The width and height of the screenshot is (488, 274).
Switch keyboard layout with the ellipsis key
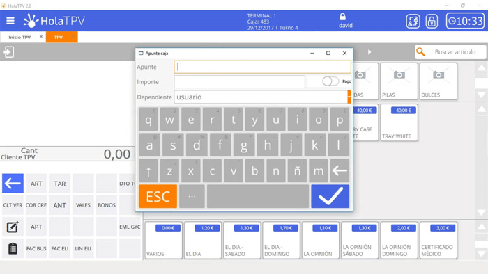pyautogui.click(x=192, y=196)
